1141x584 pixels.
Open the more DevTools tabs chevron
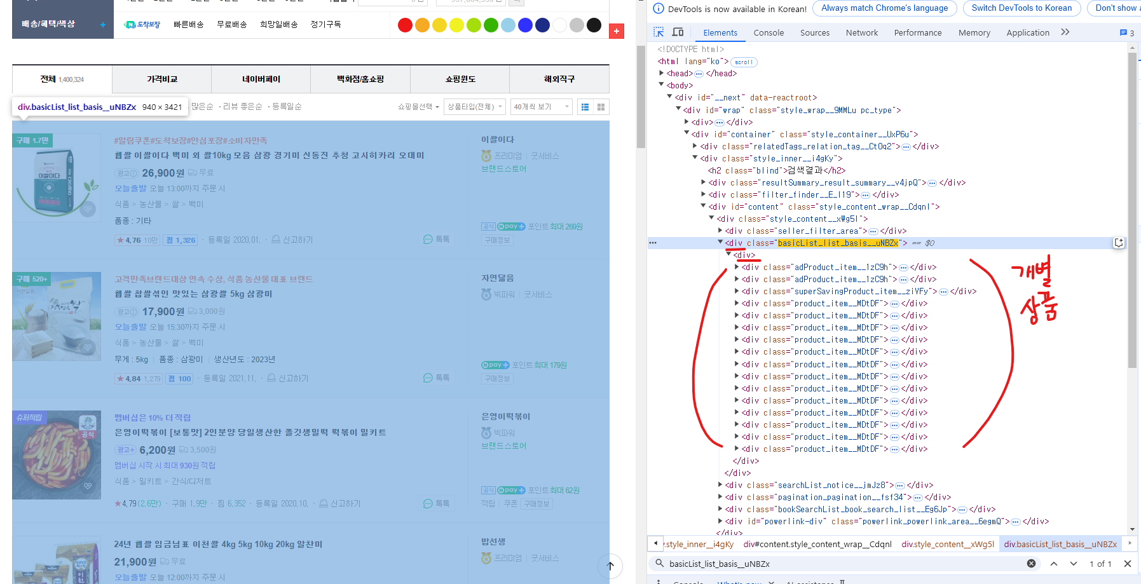click(x=1065, y=32)
